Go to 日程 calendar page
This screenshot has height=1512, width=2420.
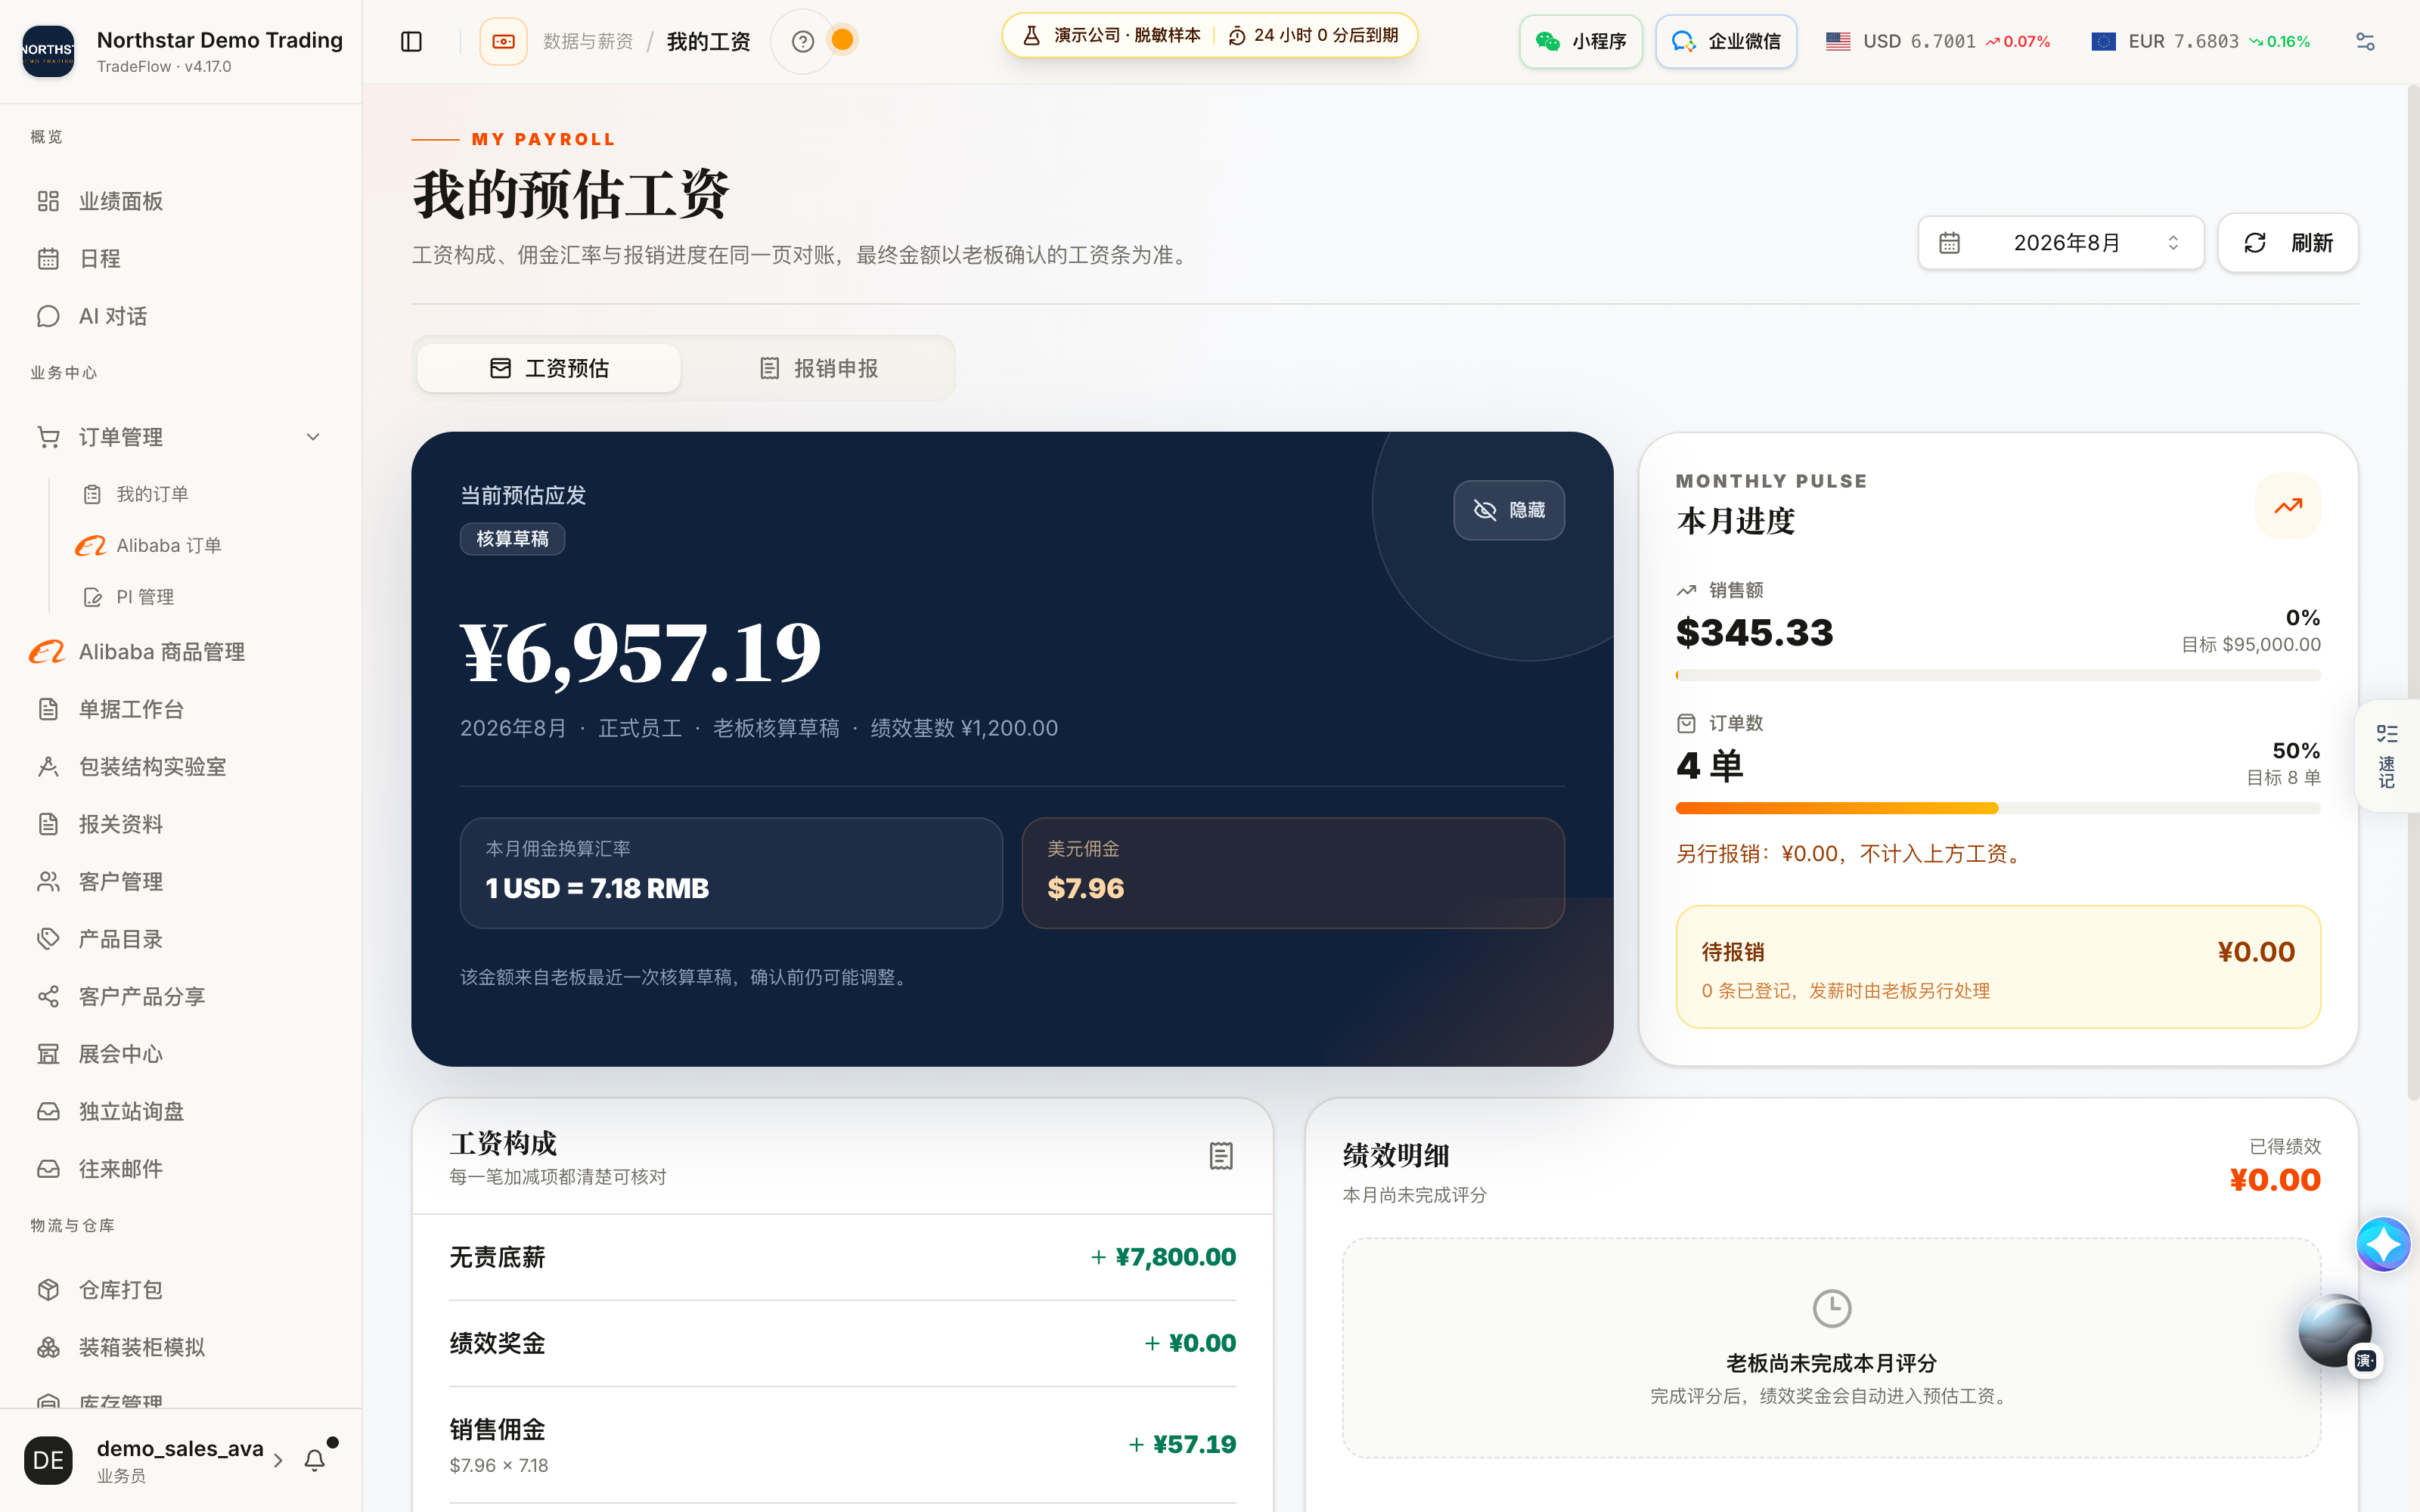(x=180, y=259)
